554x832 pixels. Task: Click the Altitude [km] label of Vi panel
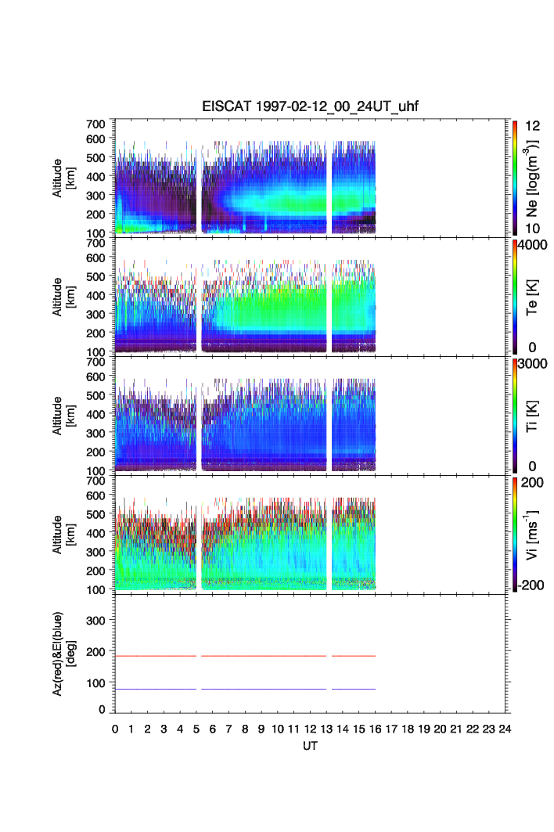click(63, 535)
